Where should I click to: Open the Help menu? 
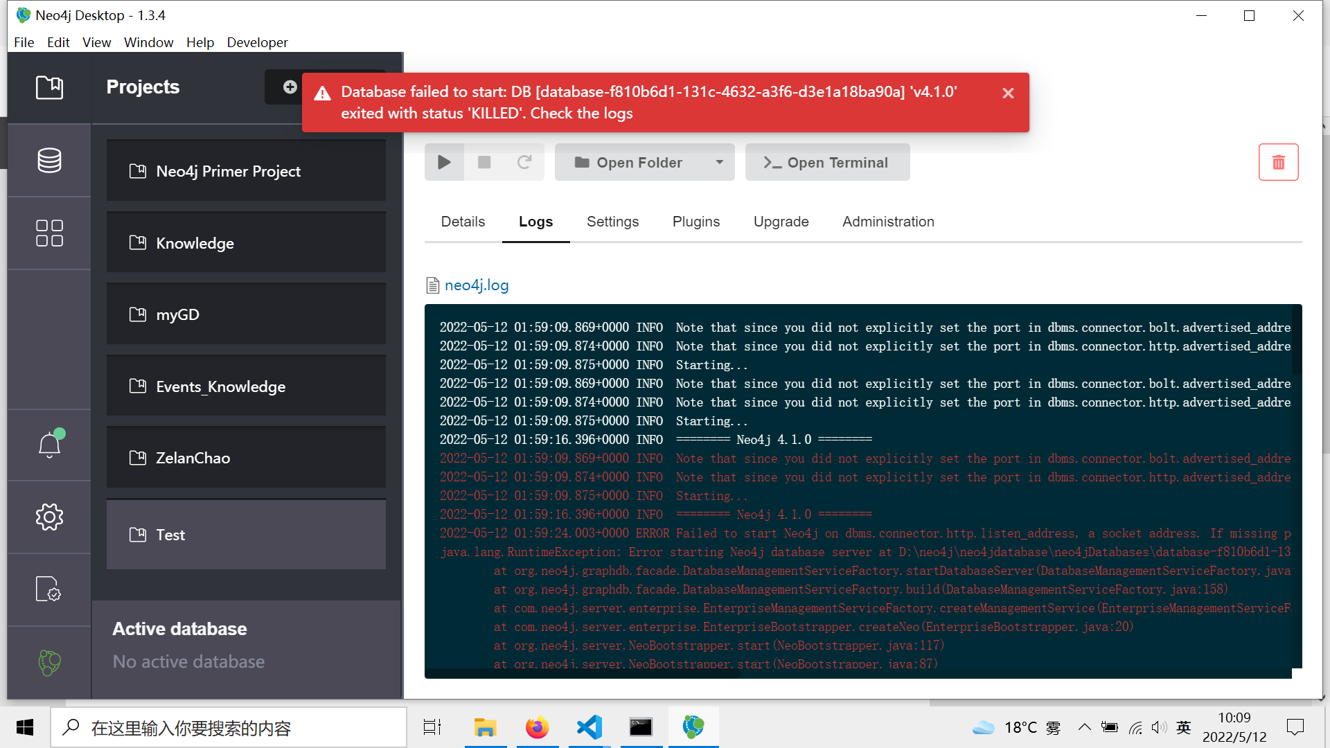pyautogui.click(x=200, y=42)
